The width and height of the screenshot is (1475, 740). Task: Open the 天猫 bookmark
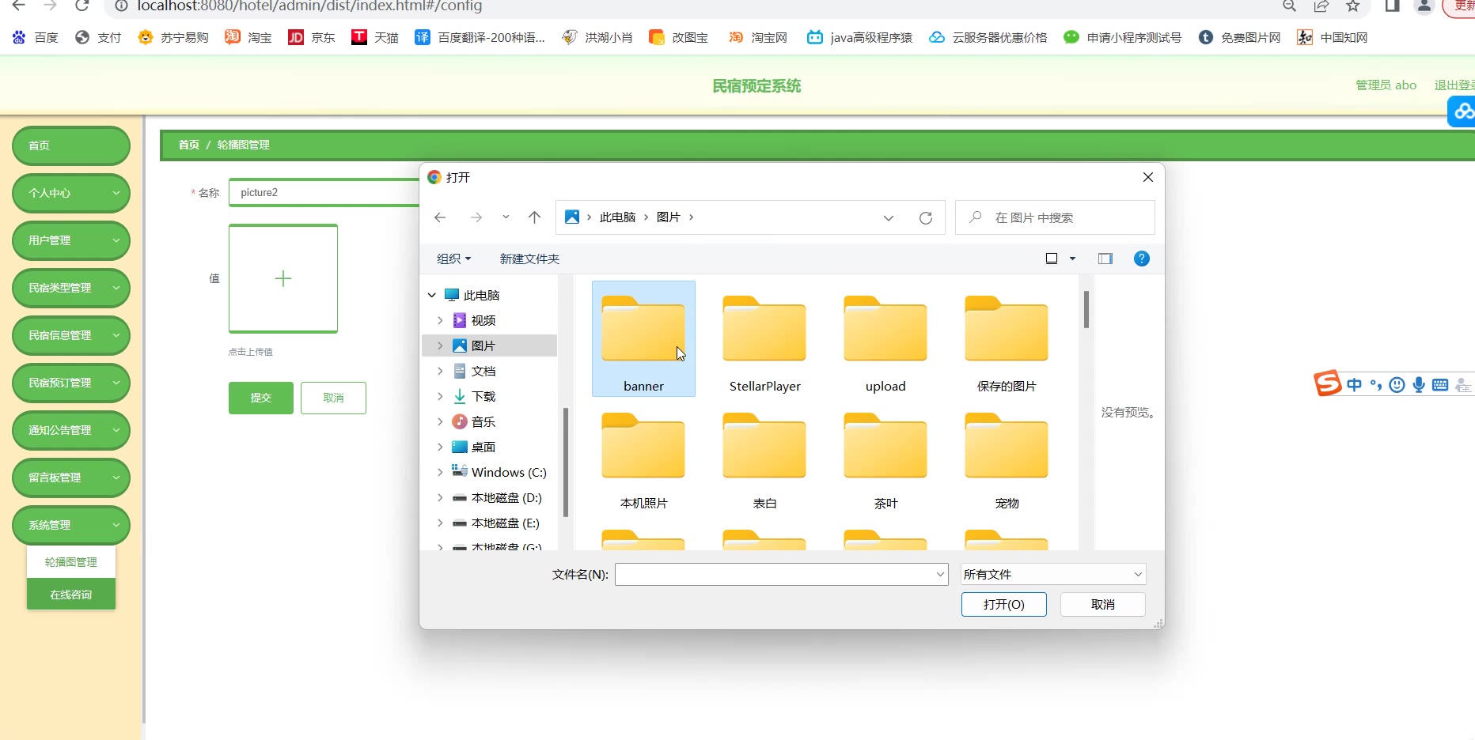coord(375,37)
